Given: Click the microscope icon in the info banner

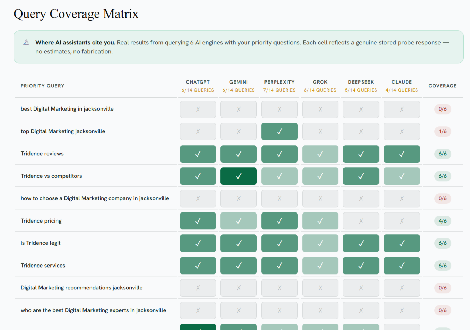Looking at the screenshot, I should pos(26,42).
